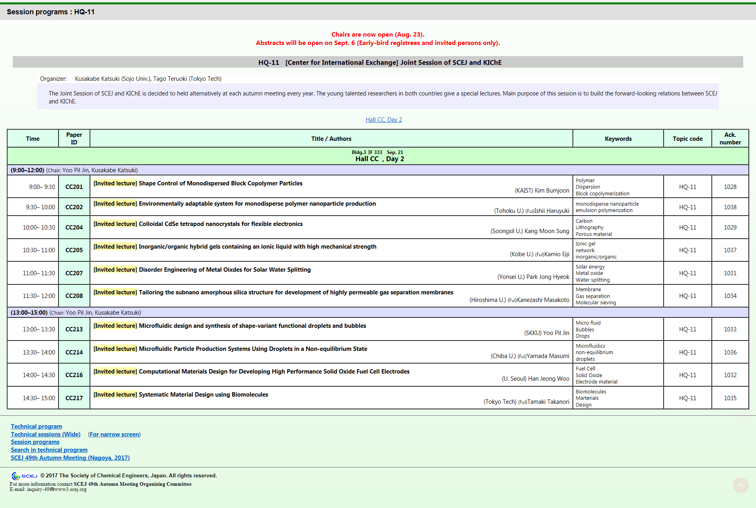Go to Technical sessions (Wide)
Viewport: 756px width, 508px height.
[x=45, y=434]
